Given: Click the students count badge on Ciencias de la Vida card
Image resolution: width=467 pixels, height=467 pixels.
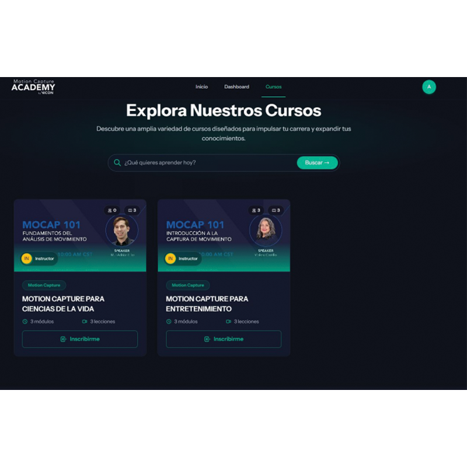Looking at the screenshot, I should tap(111, 210).
